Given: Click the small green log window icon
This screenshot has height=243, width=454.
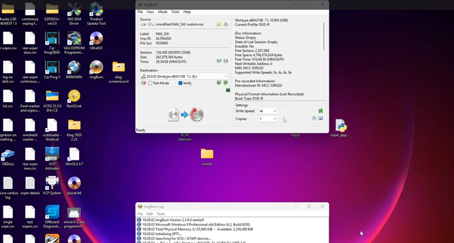Looking at the screenshot, I should tap(228, 90).
